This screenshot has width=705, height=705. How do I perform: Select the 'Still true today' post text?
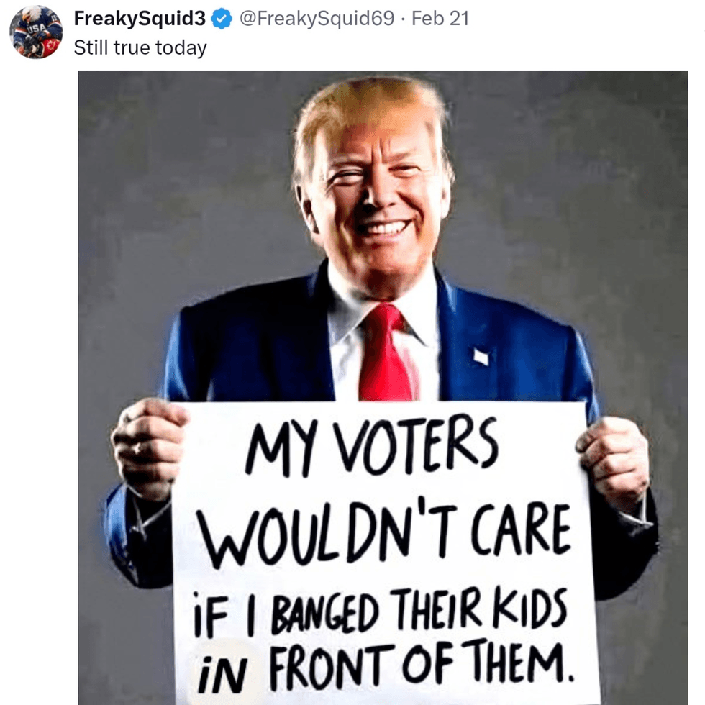click(140, 47)
